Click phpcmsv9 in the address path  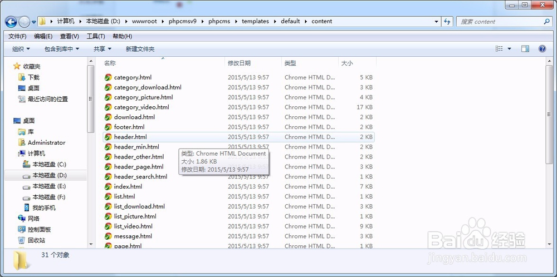point(182,21)
